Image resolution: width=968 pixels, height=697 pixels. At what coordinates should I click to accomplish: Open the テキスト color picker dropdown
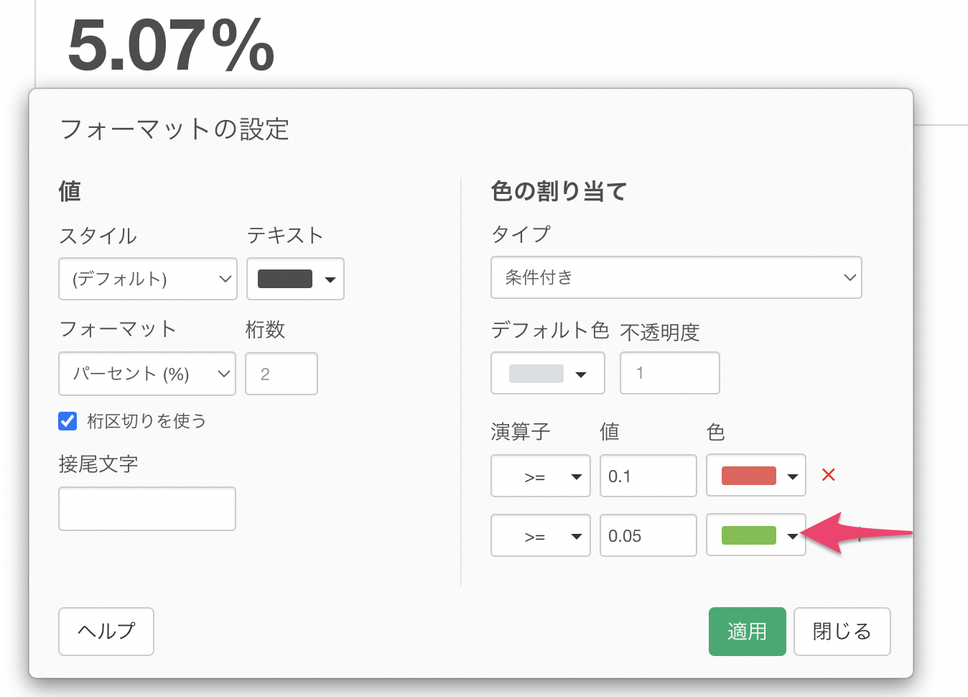click(295, 279)
